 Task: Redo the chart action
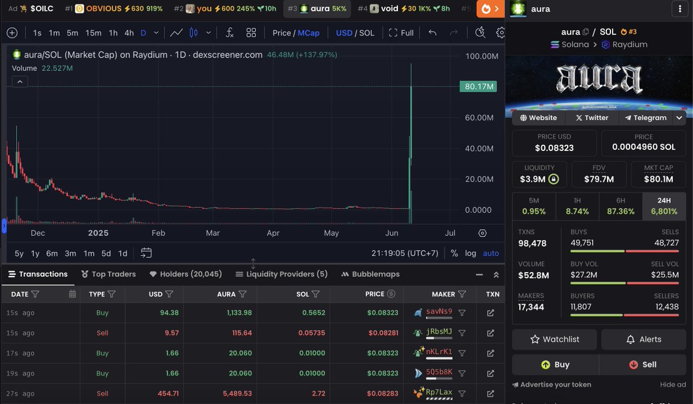click(454, 33)
